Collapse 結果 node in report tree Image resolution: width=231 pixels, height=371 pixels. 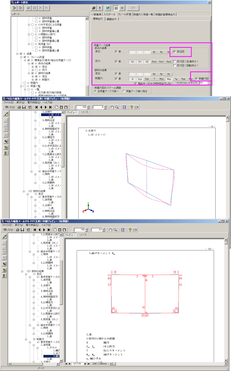(x=17, y=54)
